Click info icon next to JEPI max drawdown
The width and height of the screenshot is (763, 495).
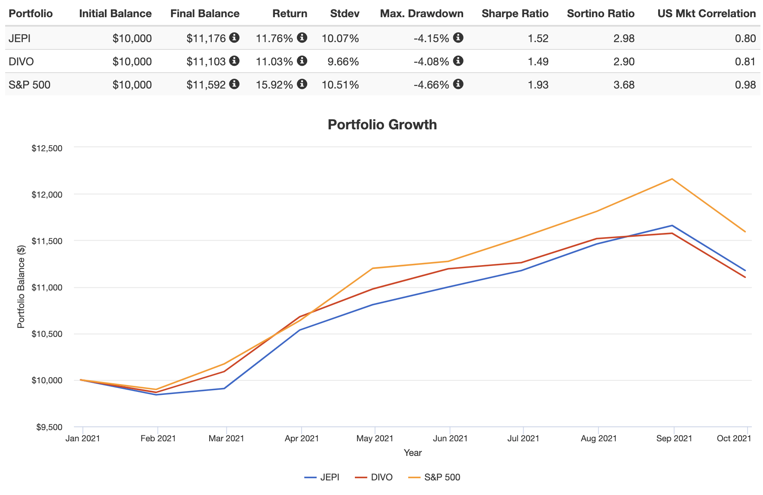coord(458,38)
